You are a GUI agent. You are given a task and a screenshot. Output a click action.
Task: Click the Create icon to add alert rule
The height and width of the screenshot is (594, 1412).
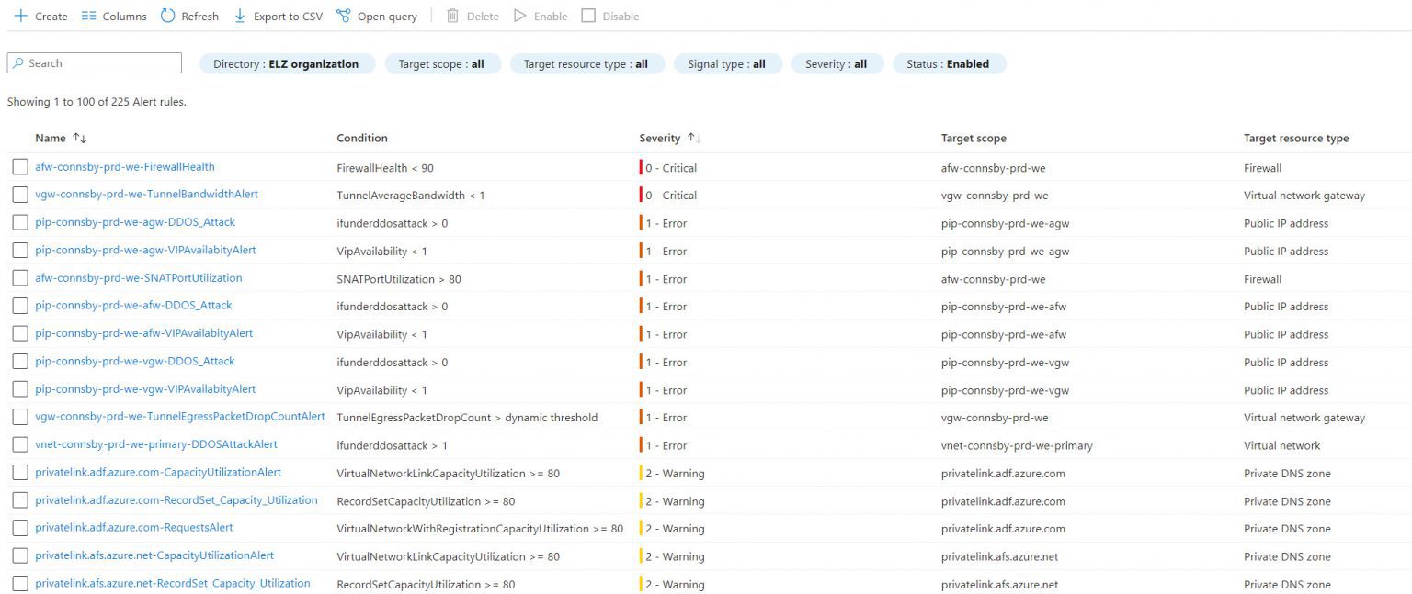click(x=19, y=16)
